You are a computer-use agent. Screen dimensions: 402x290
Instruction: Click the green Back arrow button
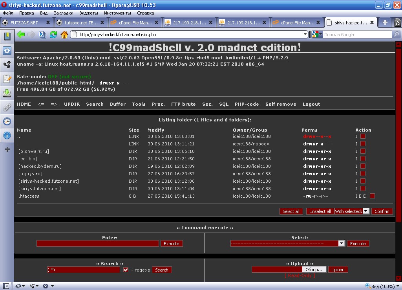click(x=21, y=35)
